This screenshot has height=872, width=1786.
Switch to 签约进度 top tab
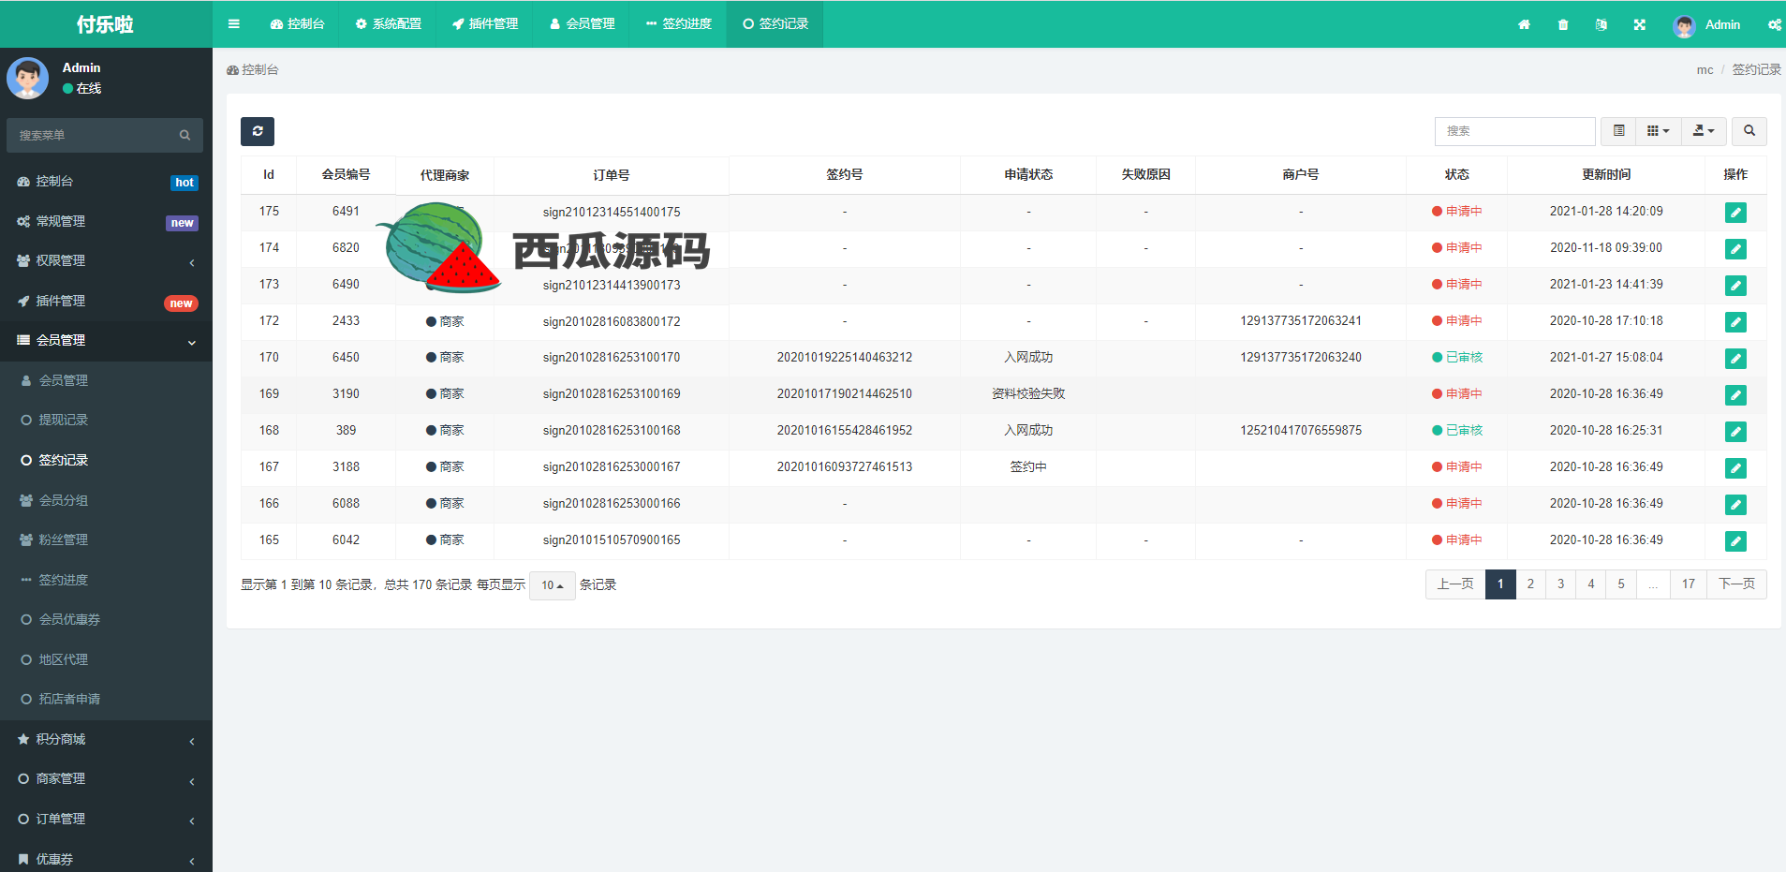(x=679, y=24)
